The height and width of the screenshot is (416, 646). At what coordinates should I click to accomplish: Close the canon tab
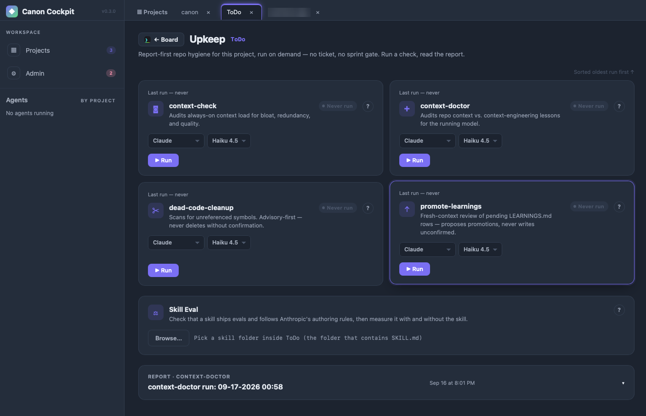pyautogui.click(x=209, y=12)
